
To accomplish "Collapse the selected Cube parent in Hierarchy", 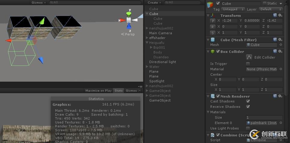I will pyautogui.click(x=147, y=14).
